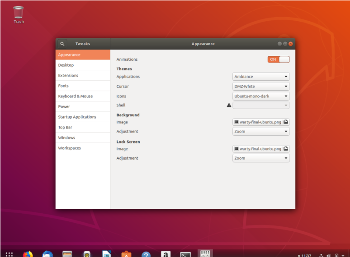This screenshot has height=257, width=350.
Task: Select Desktop in the Tweaks sidebar
Action: (83, 65)
